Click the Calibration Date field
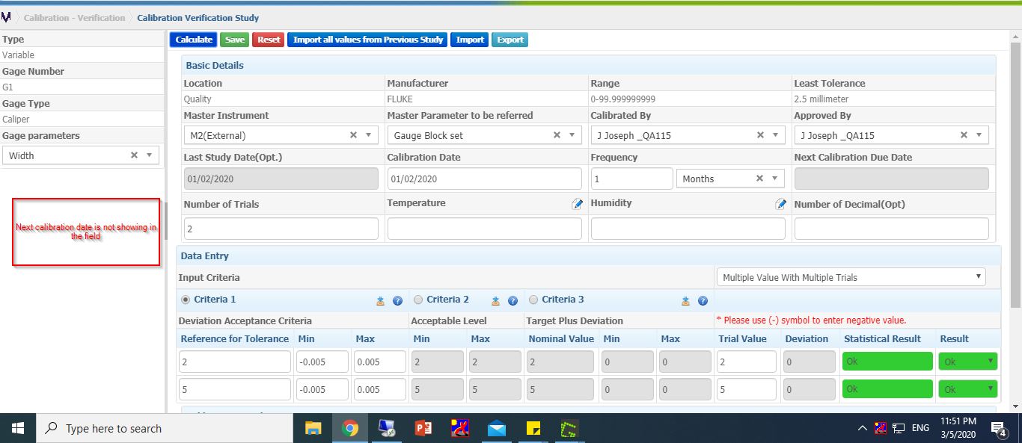This screenshot has width=1022, height=443. (x=485, y=179)
